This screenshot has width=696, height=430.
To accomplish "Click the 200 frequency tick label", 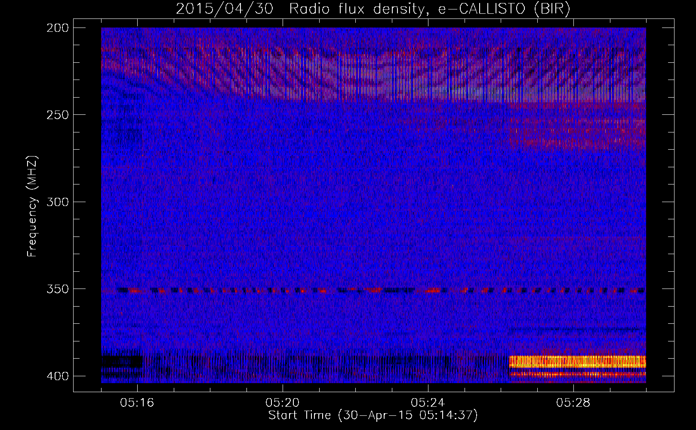I will pyautogui.click(x=58, y=28).
